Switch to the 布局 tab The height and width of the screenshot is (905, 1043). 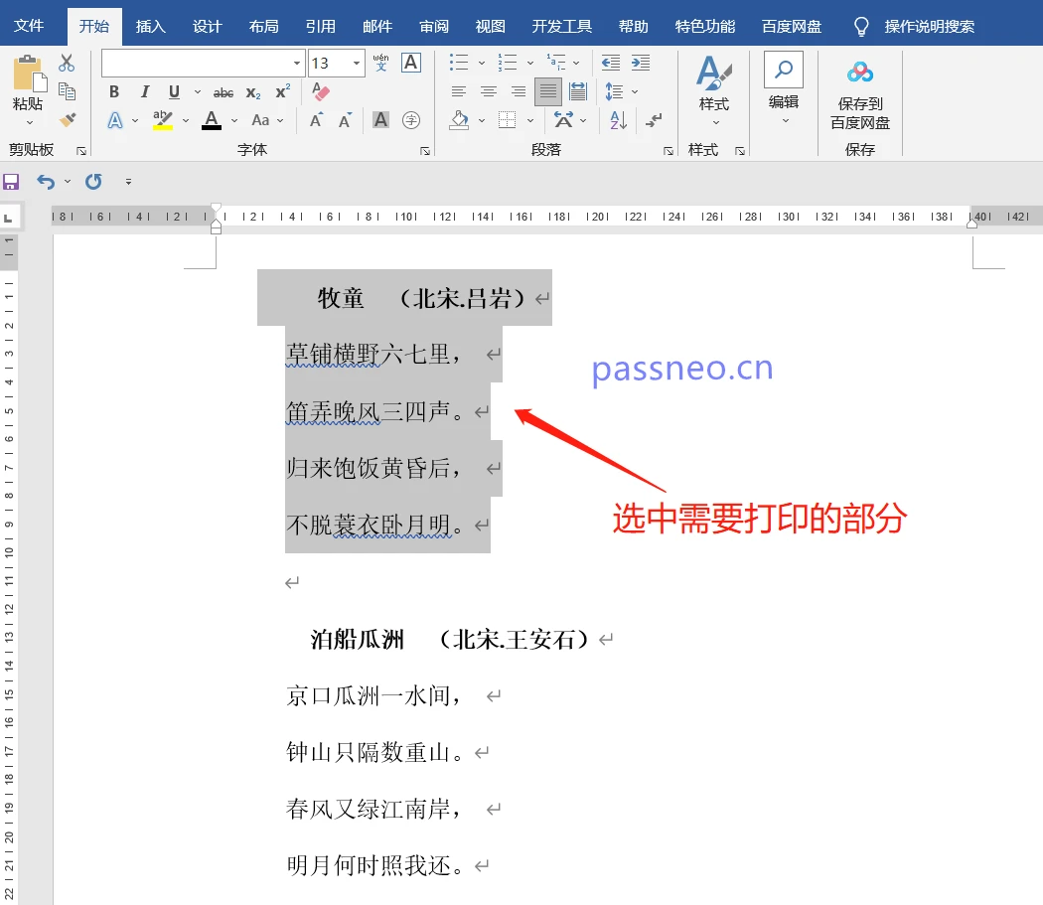263,26
